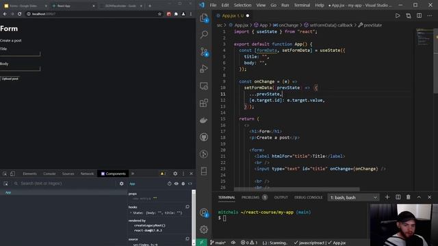
Task: Open the Search view in the activity bar
Action: 204,34
